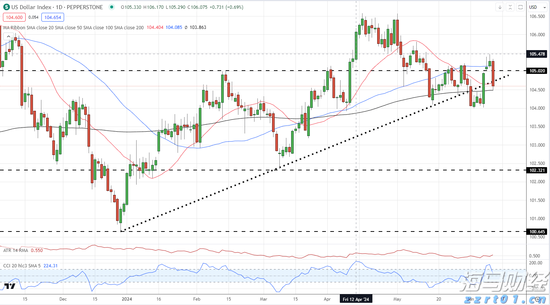Click the US Dollar Index chart title
Viewport: 550px width, 305px height.
click(x=57, y=7)
